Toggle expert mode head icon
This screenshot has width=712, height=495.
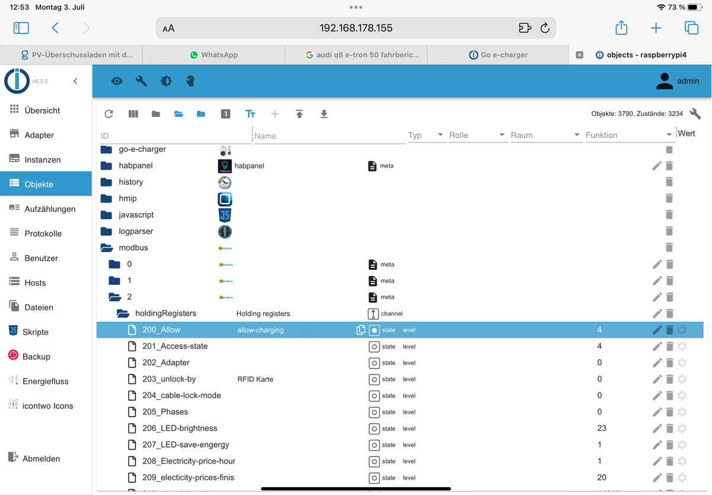190,81
